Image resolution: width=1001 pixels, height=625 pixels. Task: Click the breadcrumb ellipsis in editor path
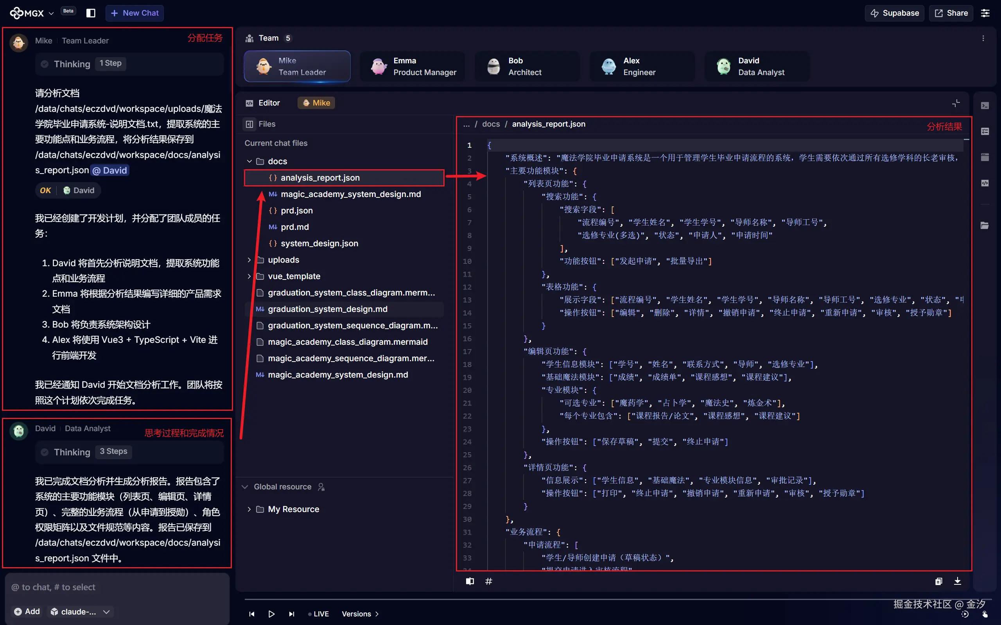point(466,124)
